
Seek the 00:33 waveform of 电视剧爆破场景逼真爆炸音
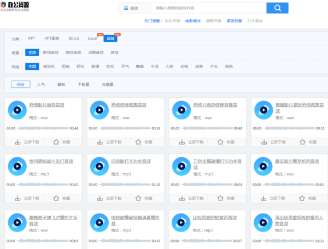[125, 241]
